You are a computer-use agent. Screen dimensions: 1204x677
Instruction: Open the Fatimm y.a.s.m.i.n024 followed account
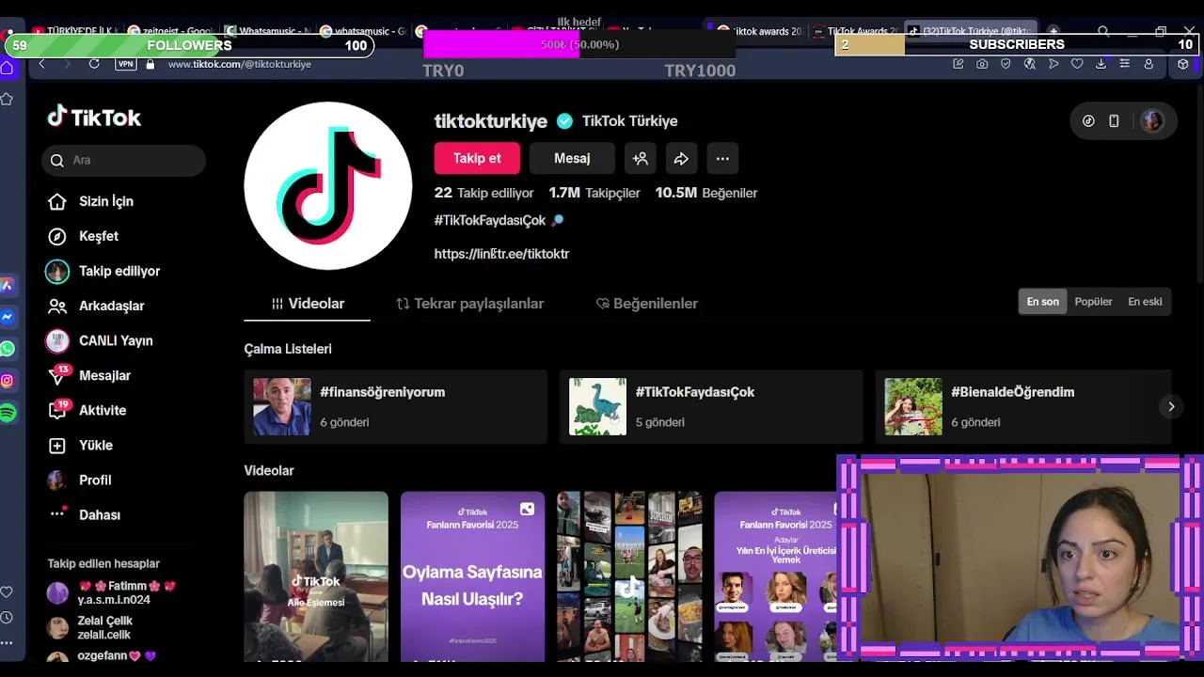(x=113, y=592)
